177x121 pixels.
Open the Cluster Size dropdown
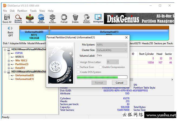pos(112,50)
